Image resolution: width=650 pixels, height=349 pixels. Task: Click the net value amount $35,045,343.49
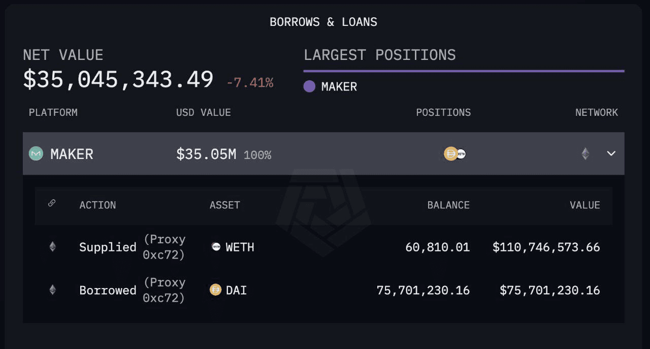click(x=118, y=80)
